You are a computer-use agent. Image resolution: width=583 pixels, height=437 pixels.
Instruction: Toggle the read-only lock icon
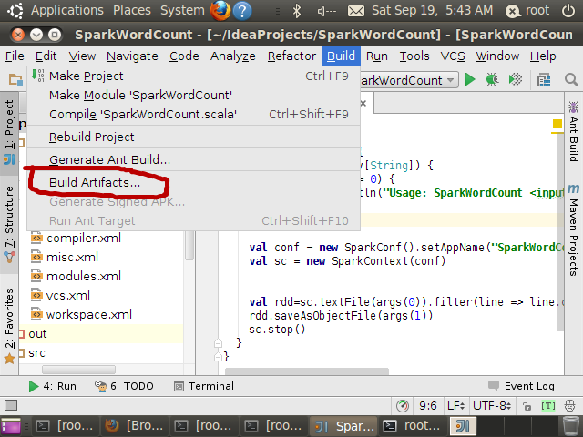(x=527, y=406)
